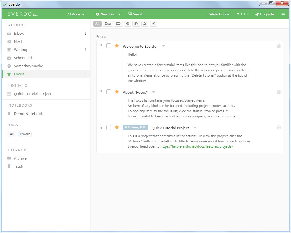Open the Inbox list in sidebar

19,33
